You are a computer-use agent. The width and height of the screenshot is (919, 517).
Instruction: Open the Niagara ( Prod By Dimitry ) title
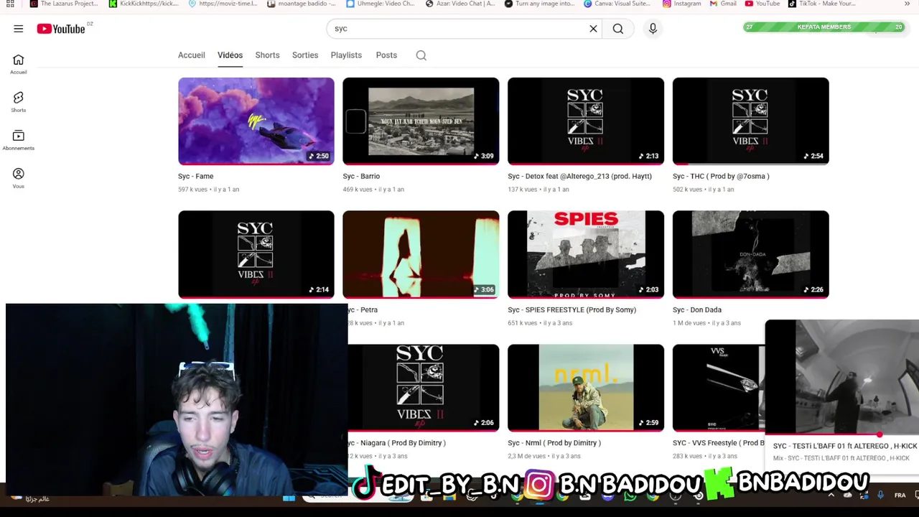(x=397, y=443)
